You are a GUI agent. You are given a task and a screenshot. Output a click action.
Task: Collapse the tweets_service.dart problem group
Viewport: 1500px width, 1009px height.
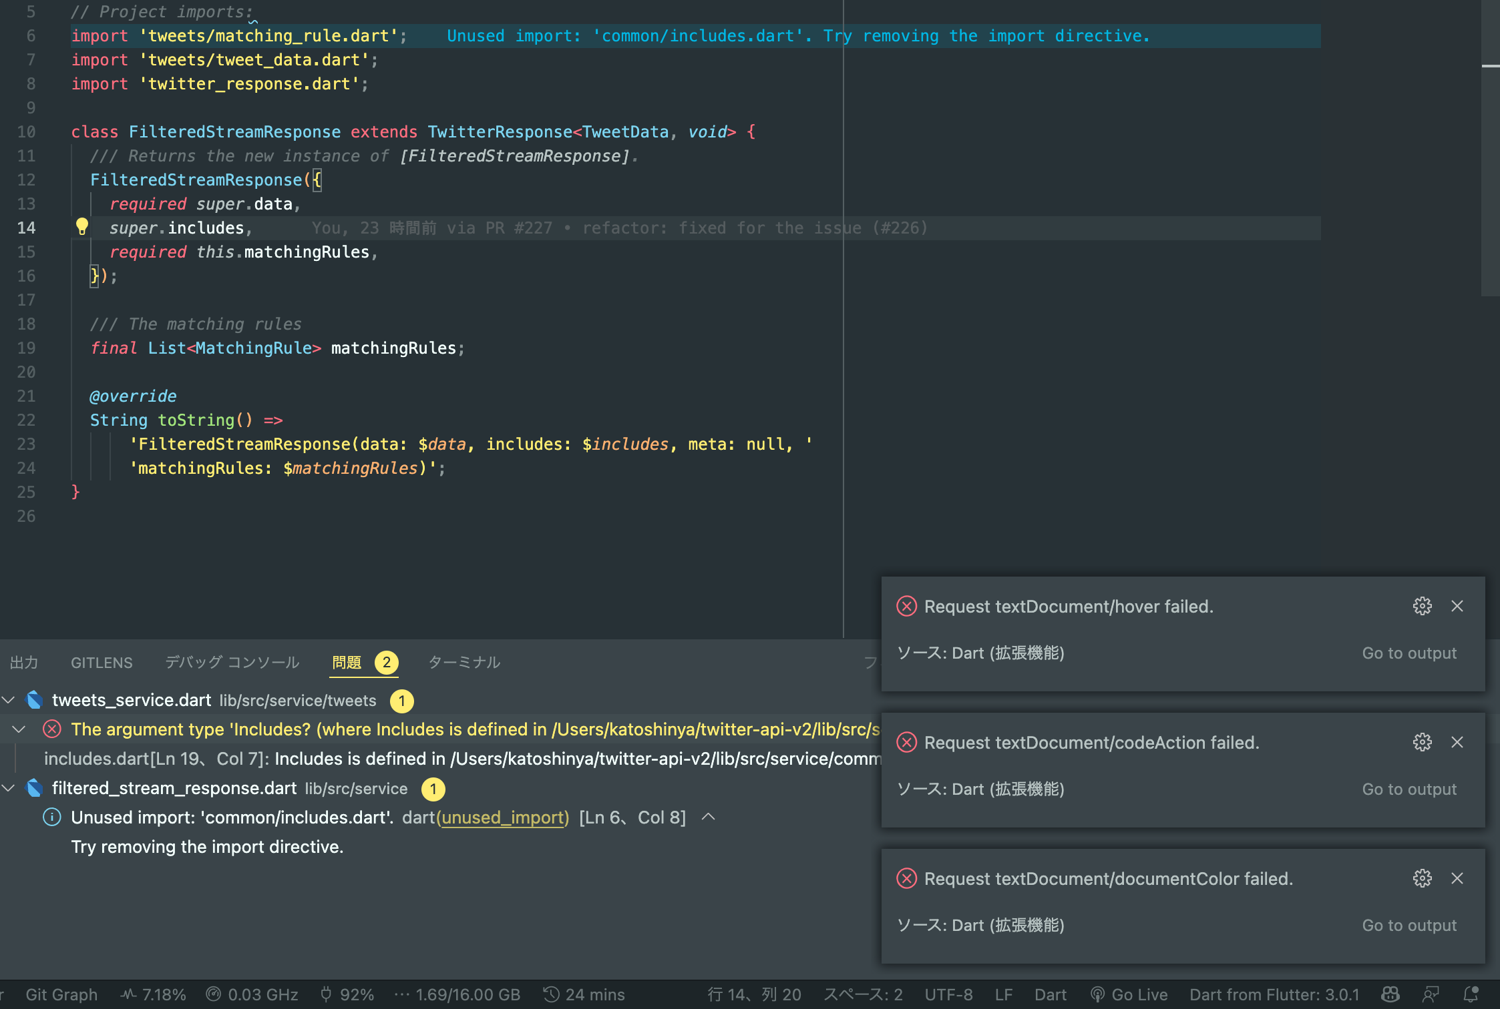9,699
